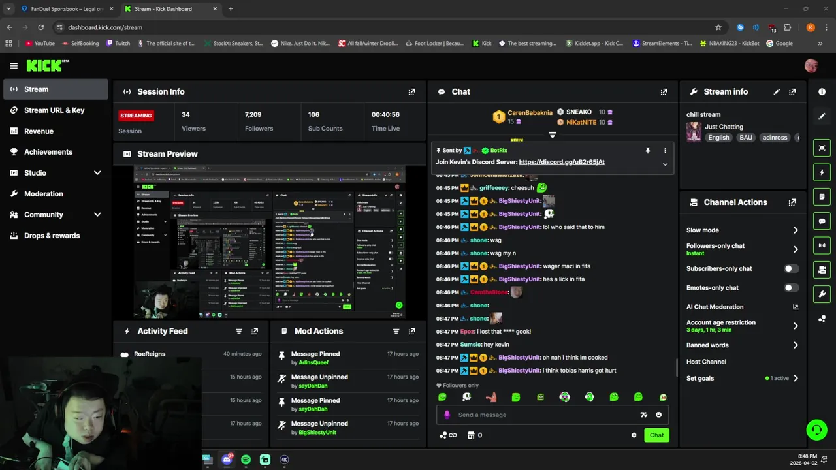
Task: Open the YouTube bookmark
Action: 39,44
